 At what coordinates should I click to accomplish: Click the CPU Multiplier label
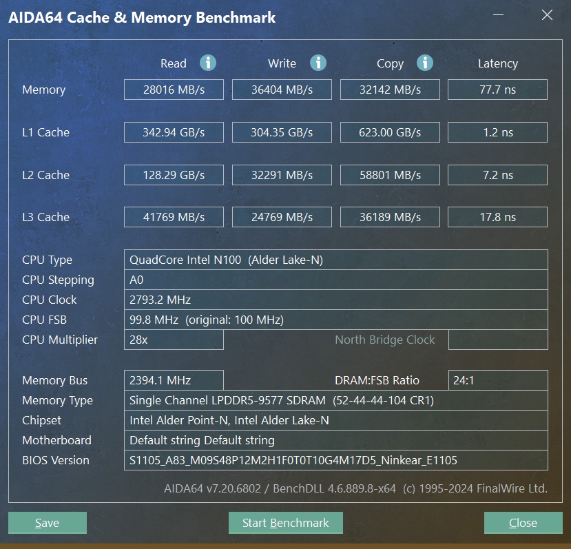click(60, 340)
